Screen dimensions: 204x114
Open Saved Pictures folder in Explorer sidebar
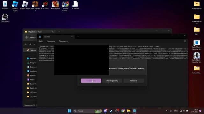(x=32, y=84)
